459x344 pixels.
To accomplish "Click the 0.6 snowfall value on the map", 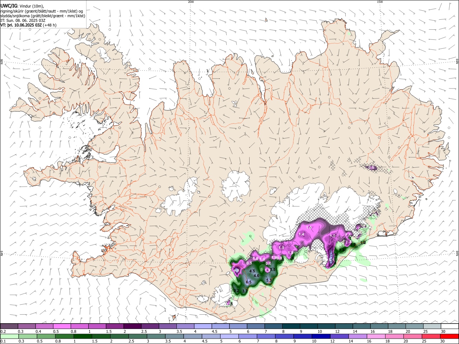I will point(268,263).
